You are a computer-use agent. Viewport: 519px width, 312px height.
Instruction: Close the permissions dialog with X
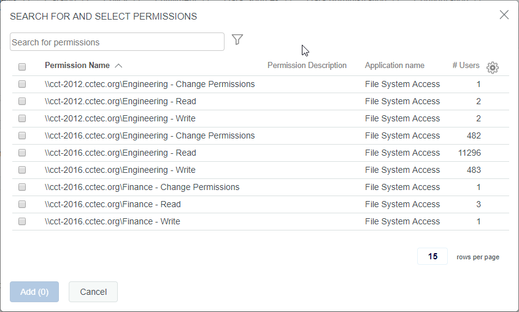click(x=504, y=15)
